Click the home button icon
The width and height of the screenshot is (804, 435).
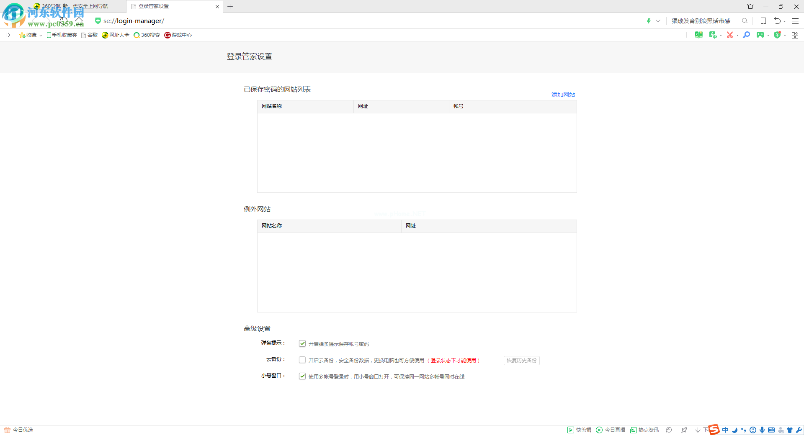click(79, 21)
